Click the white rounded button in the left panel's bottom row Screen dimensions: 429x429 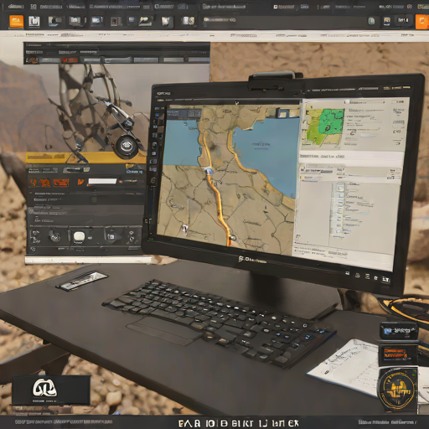(79, 236)
